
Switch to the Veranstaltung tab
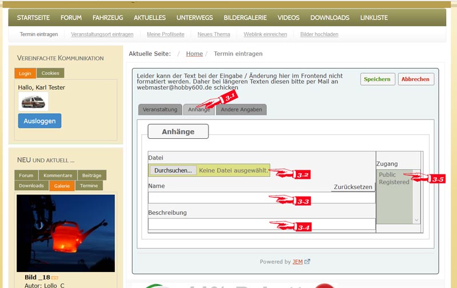point(160,109)
